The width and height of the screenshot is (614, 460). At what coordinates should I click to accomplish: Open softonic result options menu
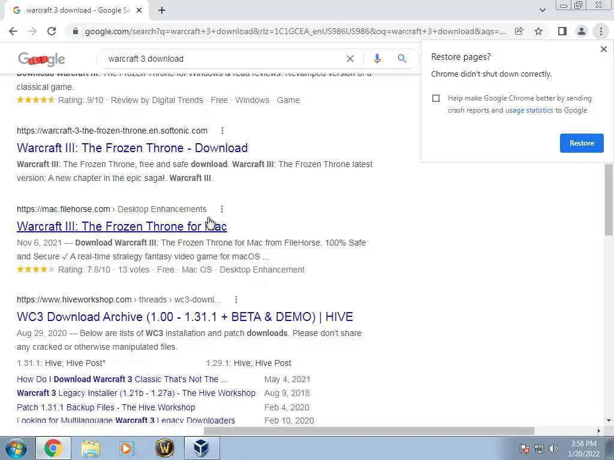pos(222,131)
